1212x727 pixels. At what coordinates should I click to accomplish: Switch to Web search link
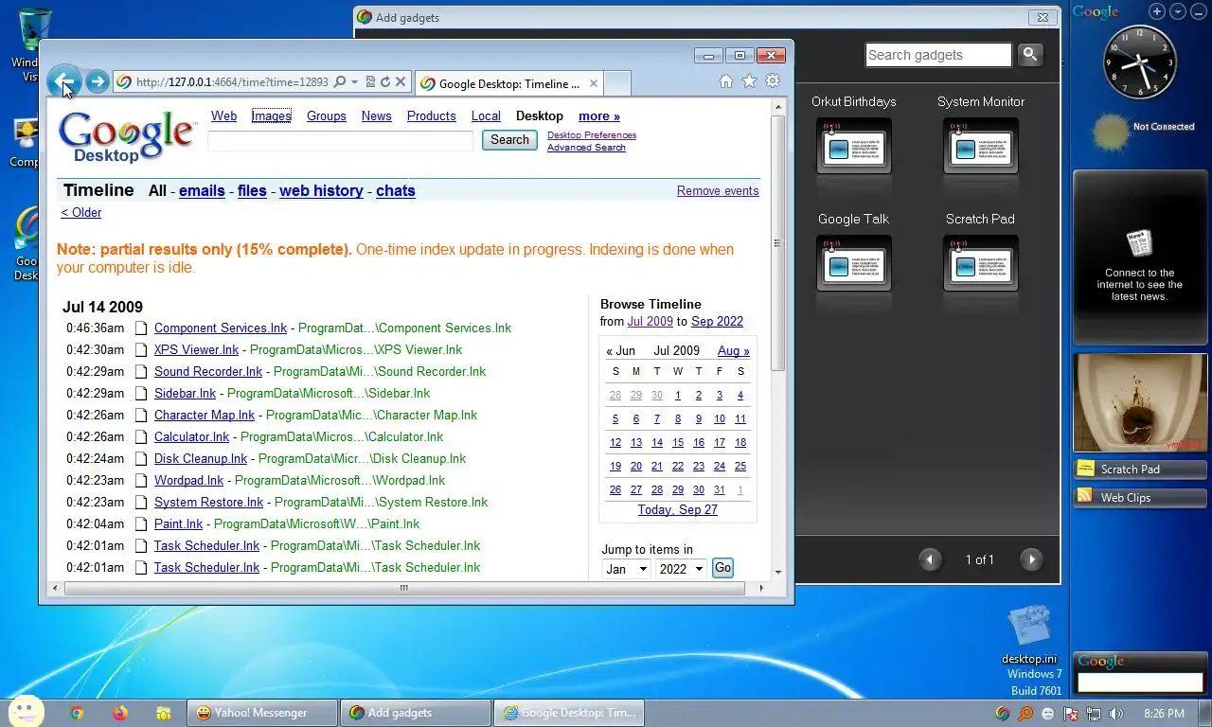click(x=223, y=115)
